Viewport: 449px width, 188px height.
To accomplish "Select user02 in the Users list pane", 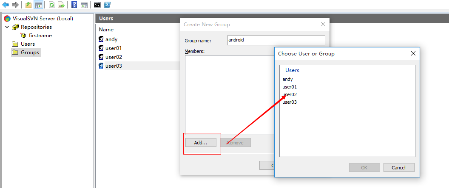I will pyautogui.click(x=114, y=57).
